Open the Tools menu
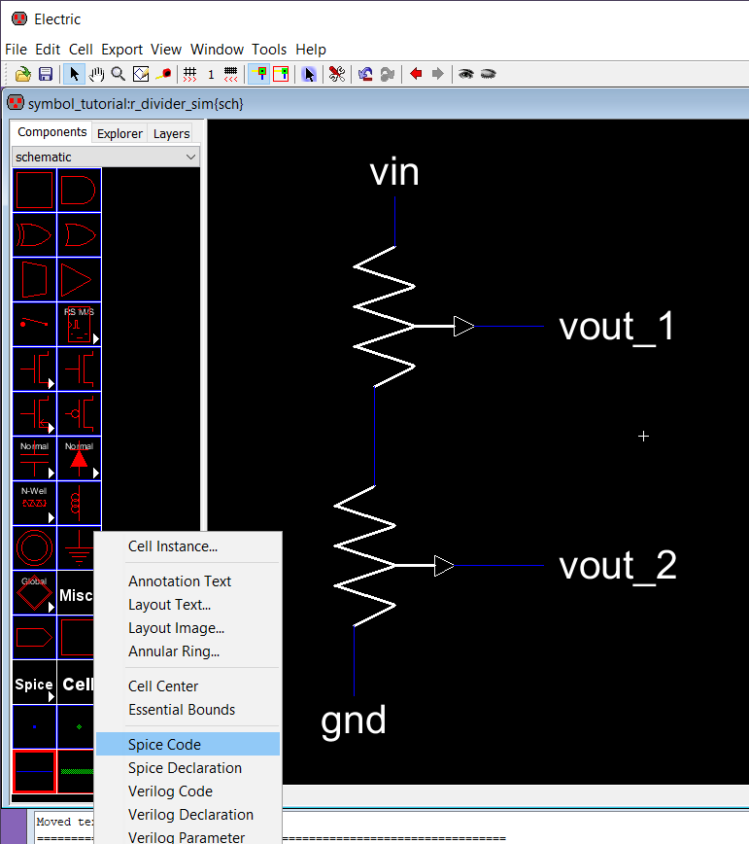 [x=269, y=50]
